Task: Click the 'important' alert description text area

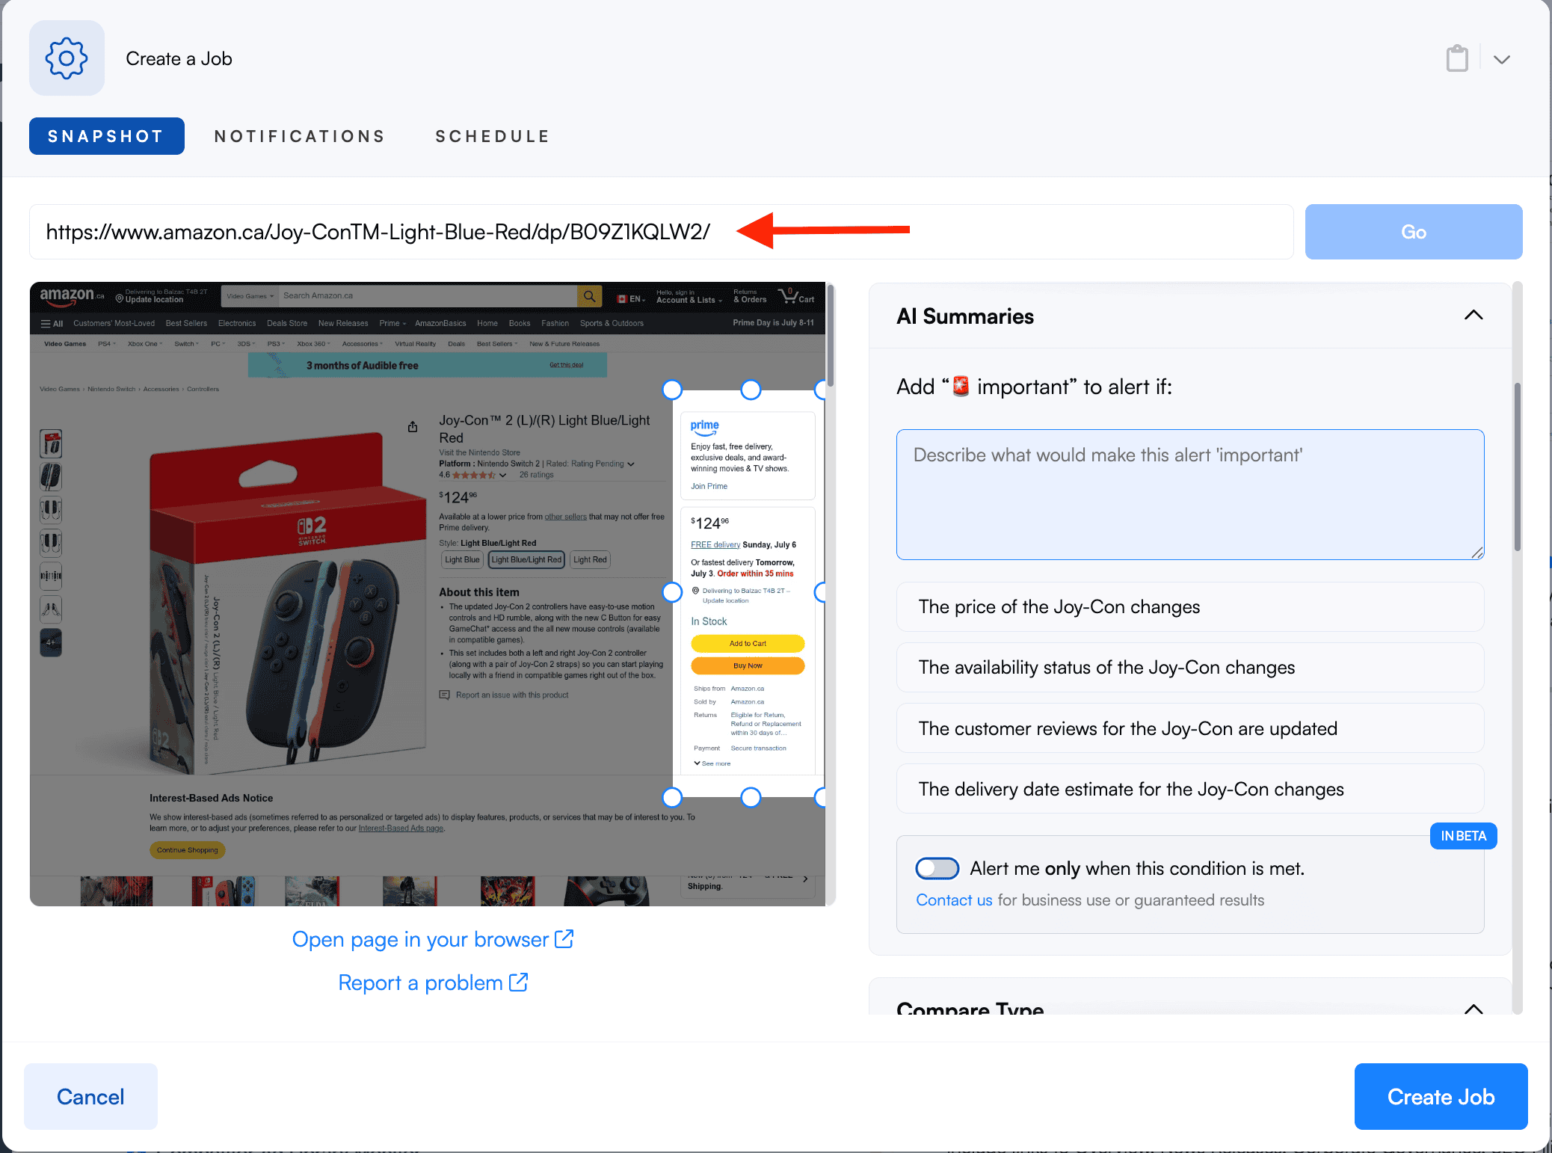Action: [1190, 494]
